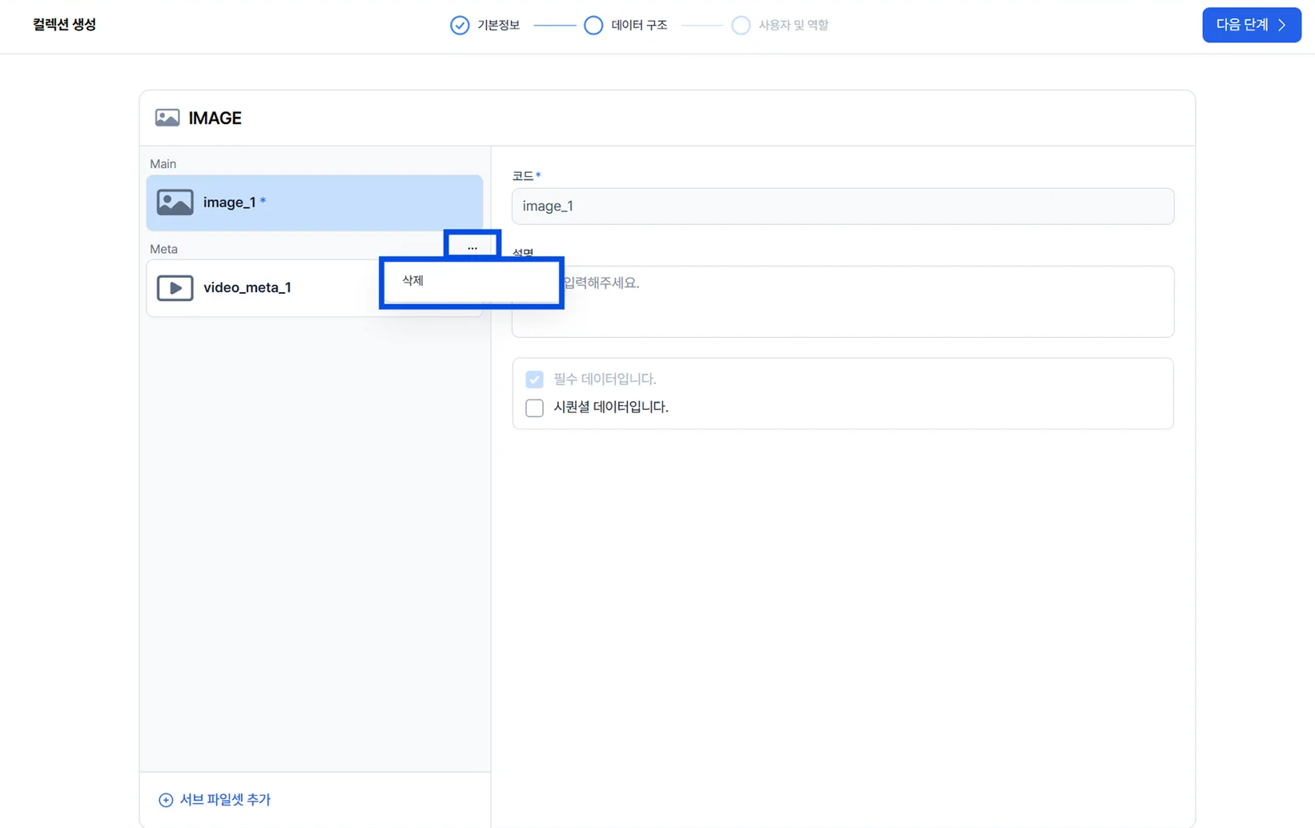Click the 설명 description text area
The width and height of the screenshot is (1315, 828).
(842, 302)
